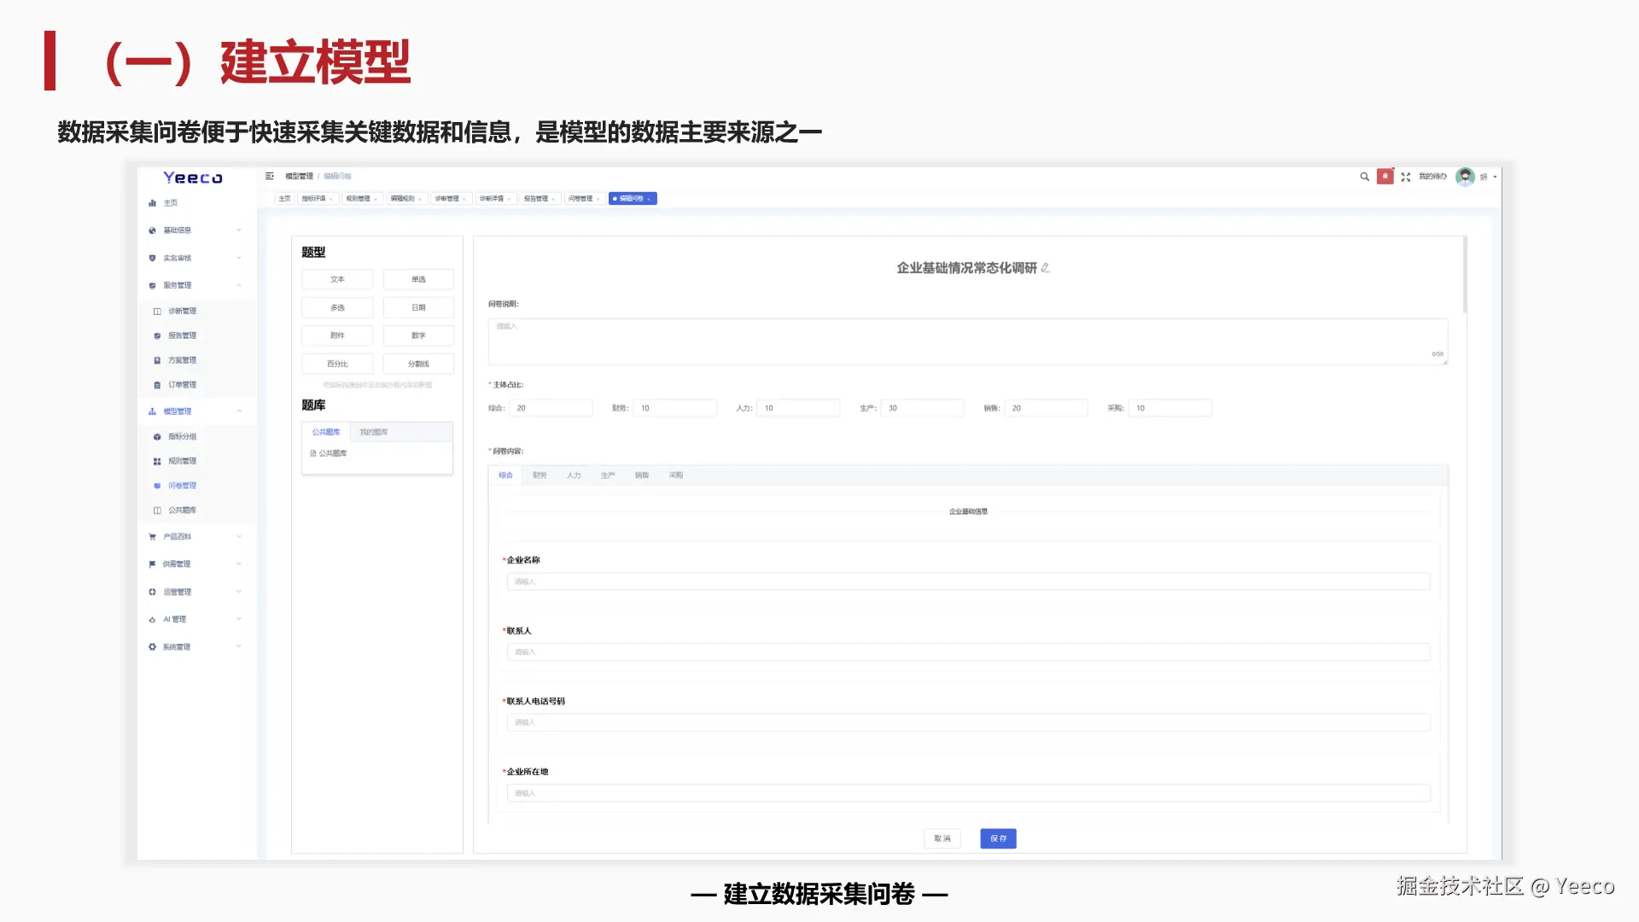Screen dimensions: 1639x922
Task: Open the red notification icon
Action: tap(1385, 177)
